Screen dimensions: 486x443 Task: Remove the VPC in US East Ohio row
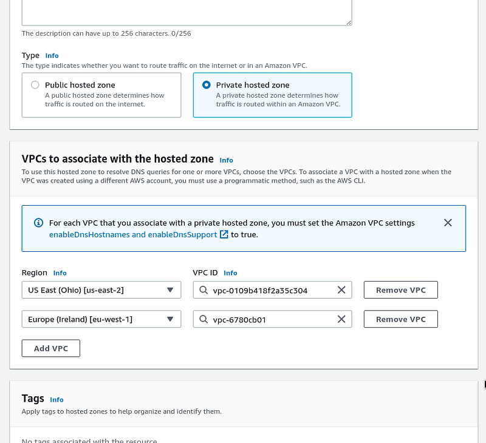pos(401,289)
